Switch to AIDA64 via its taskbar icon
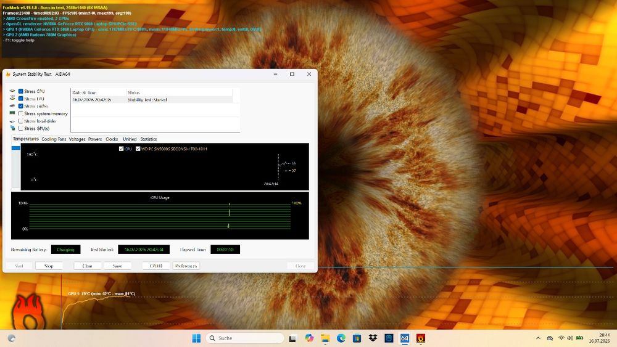Image resolution: width=617 pixels, height=347 pixels. point(405,338)
